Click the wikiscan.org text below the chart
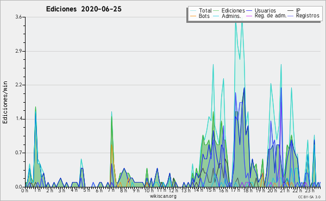 (163, 196)
